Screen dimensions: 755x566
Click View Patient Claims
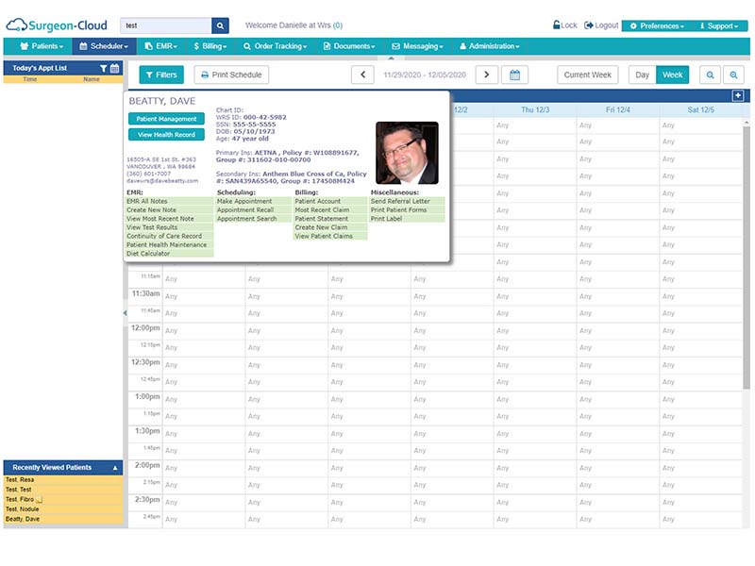point(330,236)
